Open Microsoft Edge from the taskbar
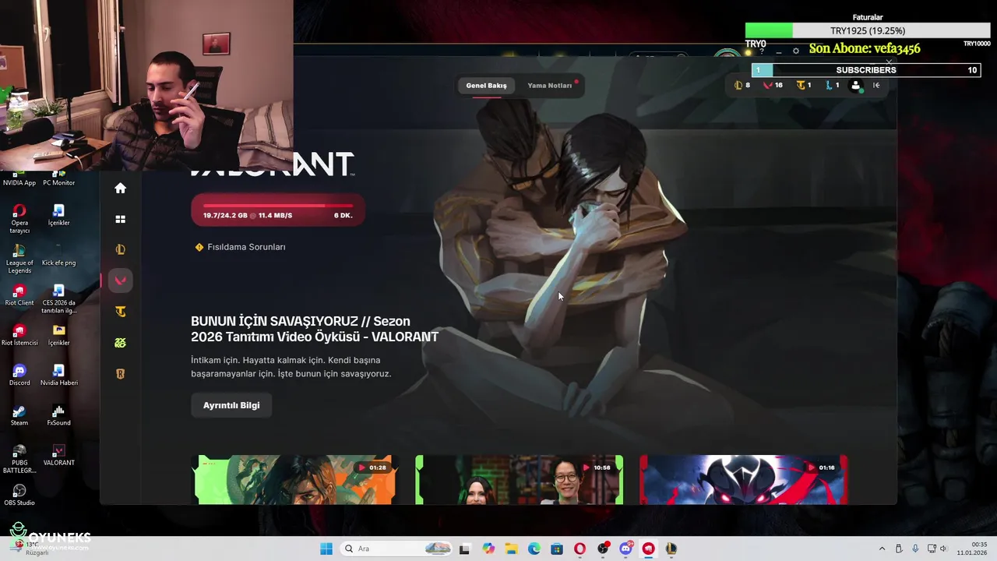 coord(534,549)
